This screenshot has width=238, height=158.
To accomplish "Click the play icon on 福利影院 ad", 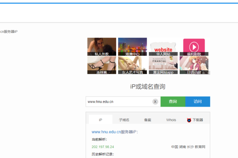I will pyautogui.click(x=194, y=45).
